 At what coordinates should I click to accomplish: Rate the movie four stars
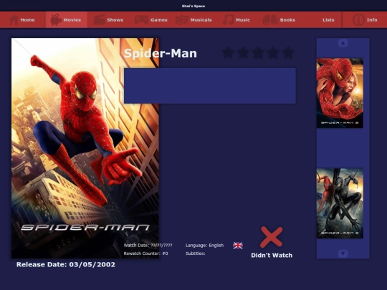[x=273, y=53]
